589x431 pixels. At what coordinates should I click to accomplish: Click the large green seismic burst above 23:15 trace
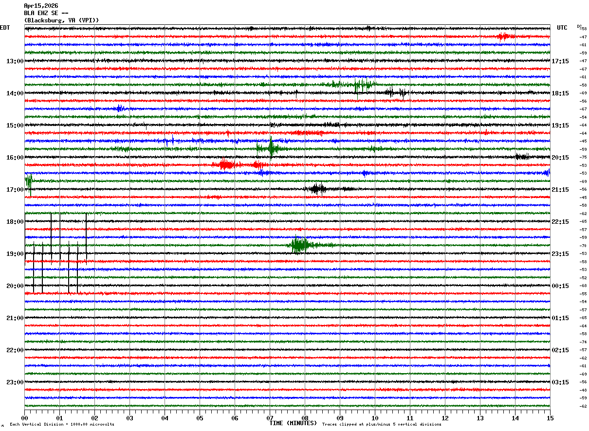pos(300,245)
